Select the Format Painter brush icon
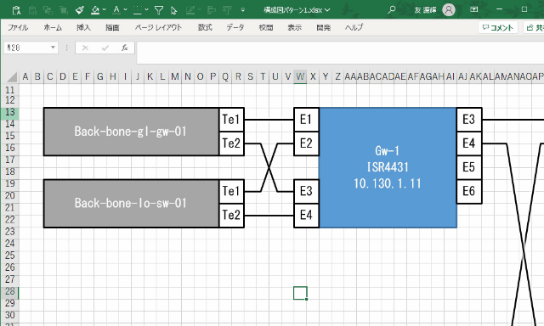This screenshot has height=326, width=544. tap(80, 10)
